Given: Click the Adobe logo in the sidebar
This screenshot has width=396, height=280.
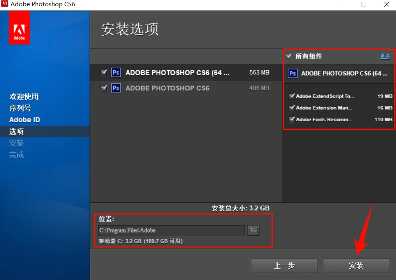Looking at the screenshot, I should (x=19, y=28).
